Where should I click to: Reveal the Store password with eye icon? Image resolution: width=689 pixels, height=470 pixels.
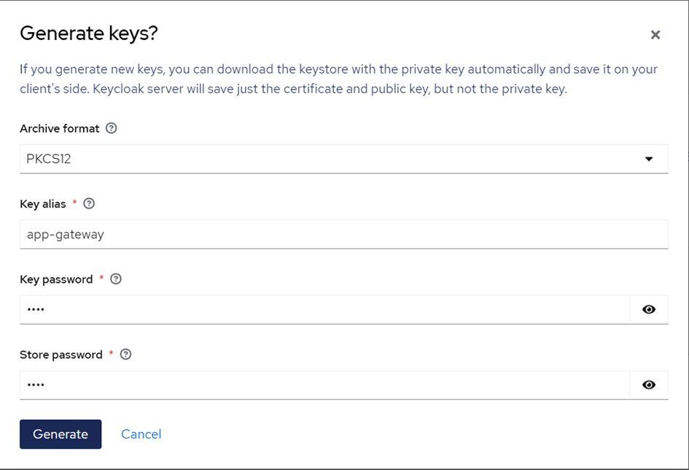pos(648,385)
